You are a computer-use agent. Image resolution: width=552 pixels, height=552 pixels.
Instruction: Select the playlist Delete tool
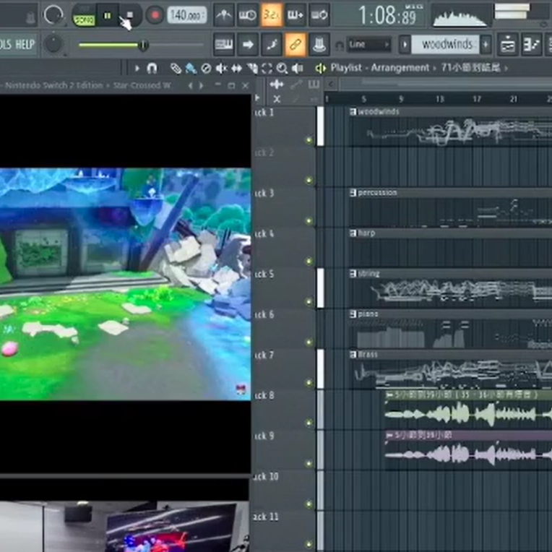click(x=206, y=69)
